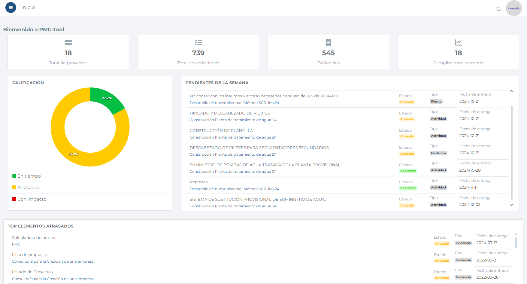
Task: Click the Pendientes de la semana scrollbar
Action: [511, 150]
